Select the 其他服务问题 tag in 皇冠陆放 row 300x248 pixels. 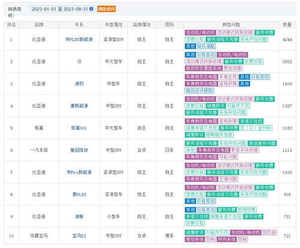[262, 144]
